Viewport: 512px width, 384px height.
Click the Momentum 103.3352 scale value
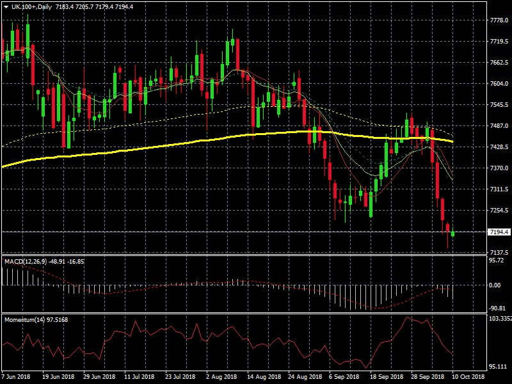pyautogui.click(x=499, y=318)
